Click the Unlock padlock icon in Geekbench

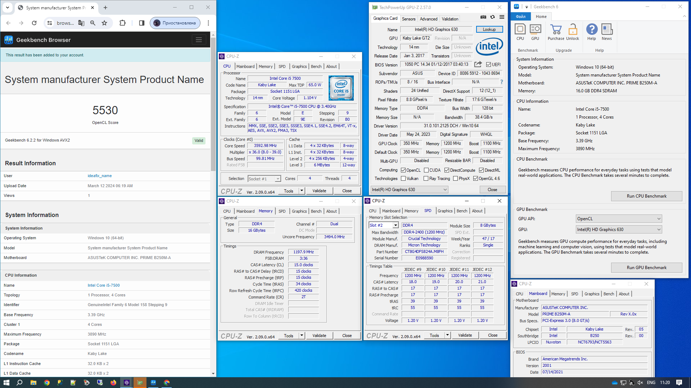pos(573,32)
